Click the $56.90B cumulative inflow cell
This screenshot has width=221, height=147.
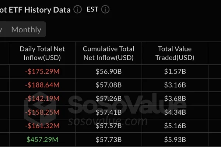[108, 72]
